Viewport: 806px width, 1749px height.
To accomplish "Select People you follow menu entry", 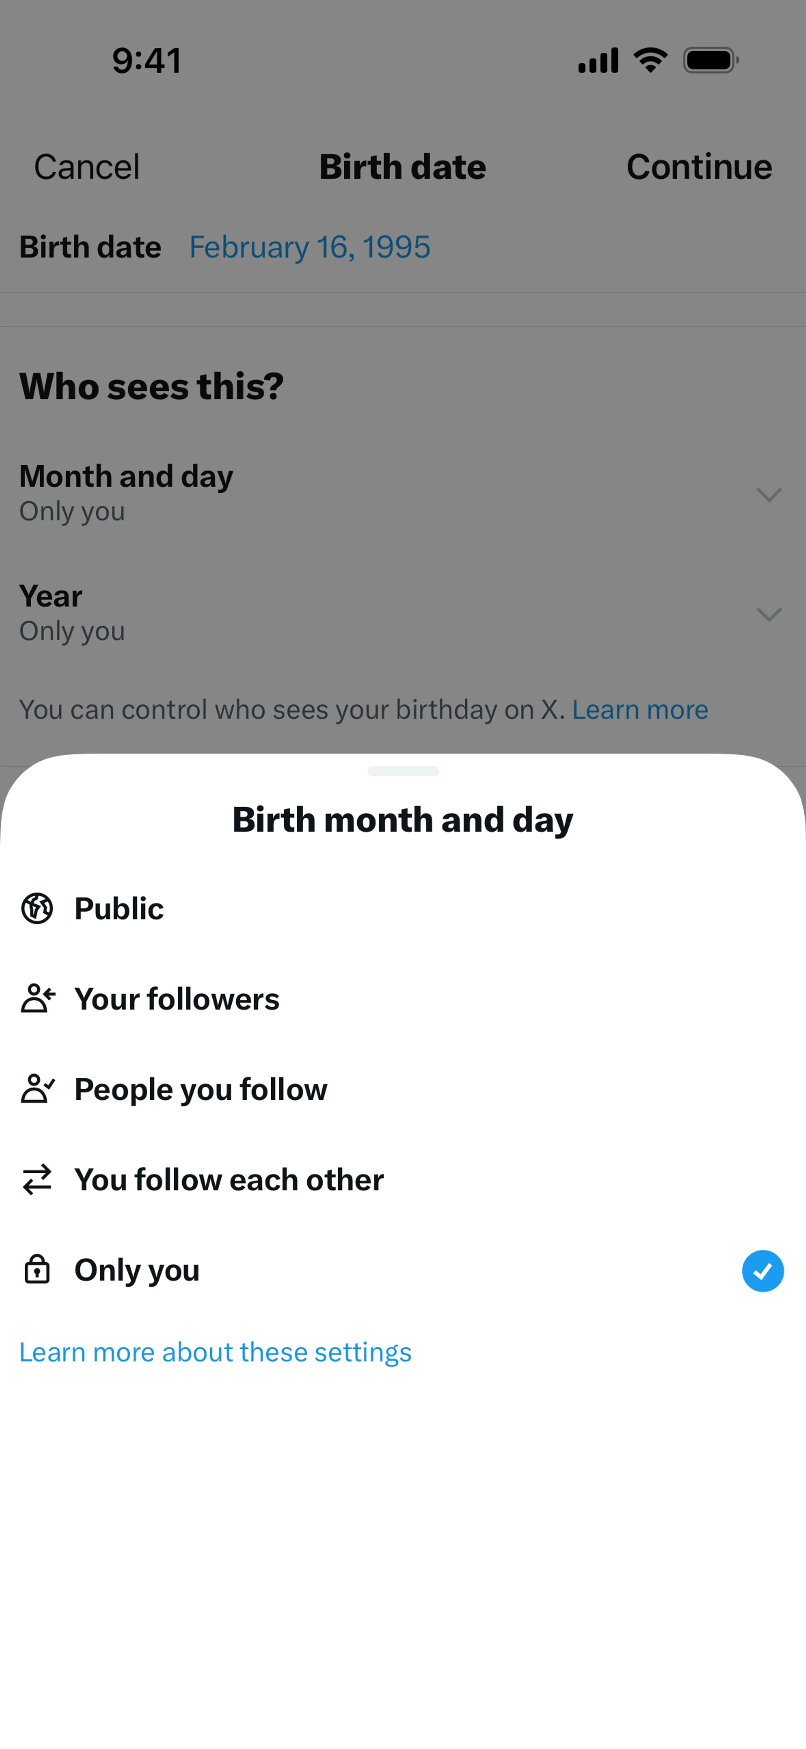I will tap(403, 1089).
